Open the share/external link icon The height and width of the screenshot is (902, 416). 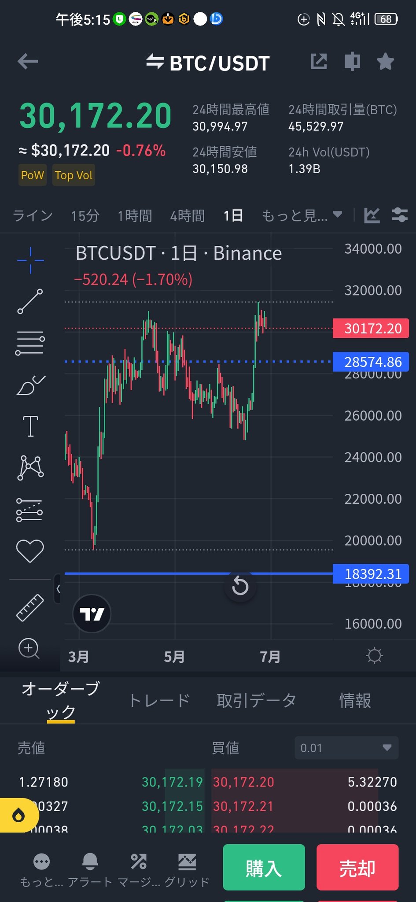tap(319, 62)
